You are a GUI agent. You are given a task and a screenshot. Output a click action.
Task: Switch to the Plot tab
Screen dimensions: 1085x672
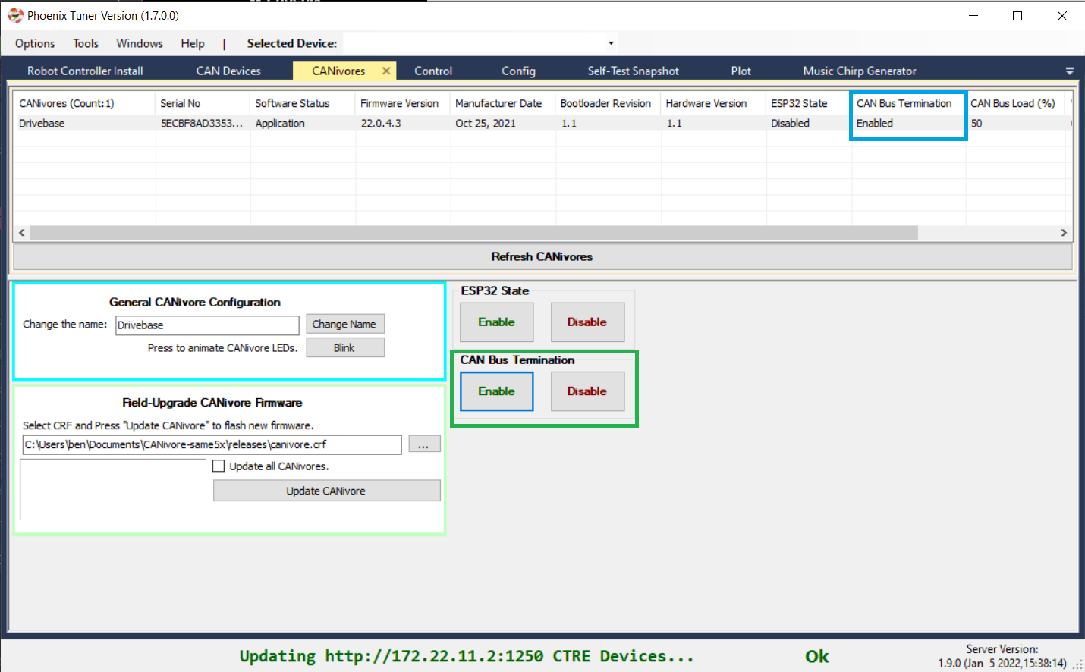pyautogui.click(x=741, y=71)
